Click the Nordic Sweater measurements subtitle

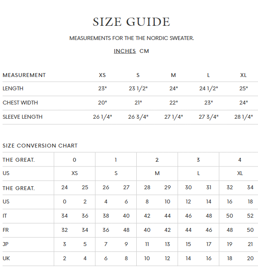click(132, 38)
